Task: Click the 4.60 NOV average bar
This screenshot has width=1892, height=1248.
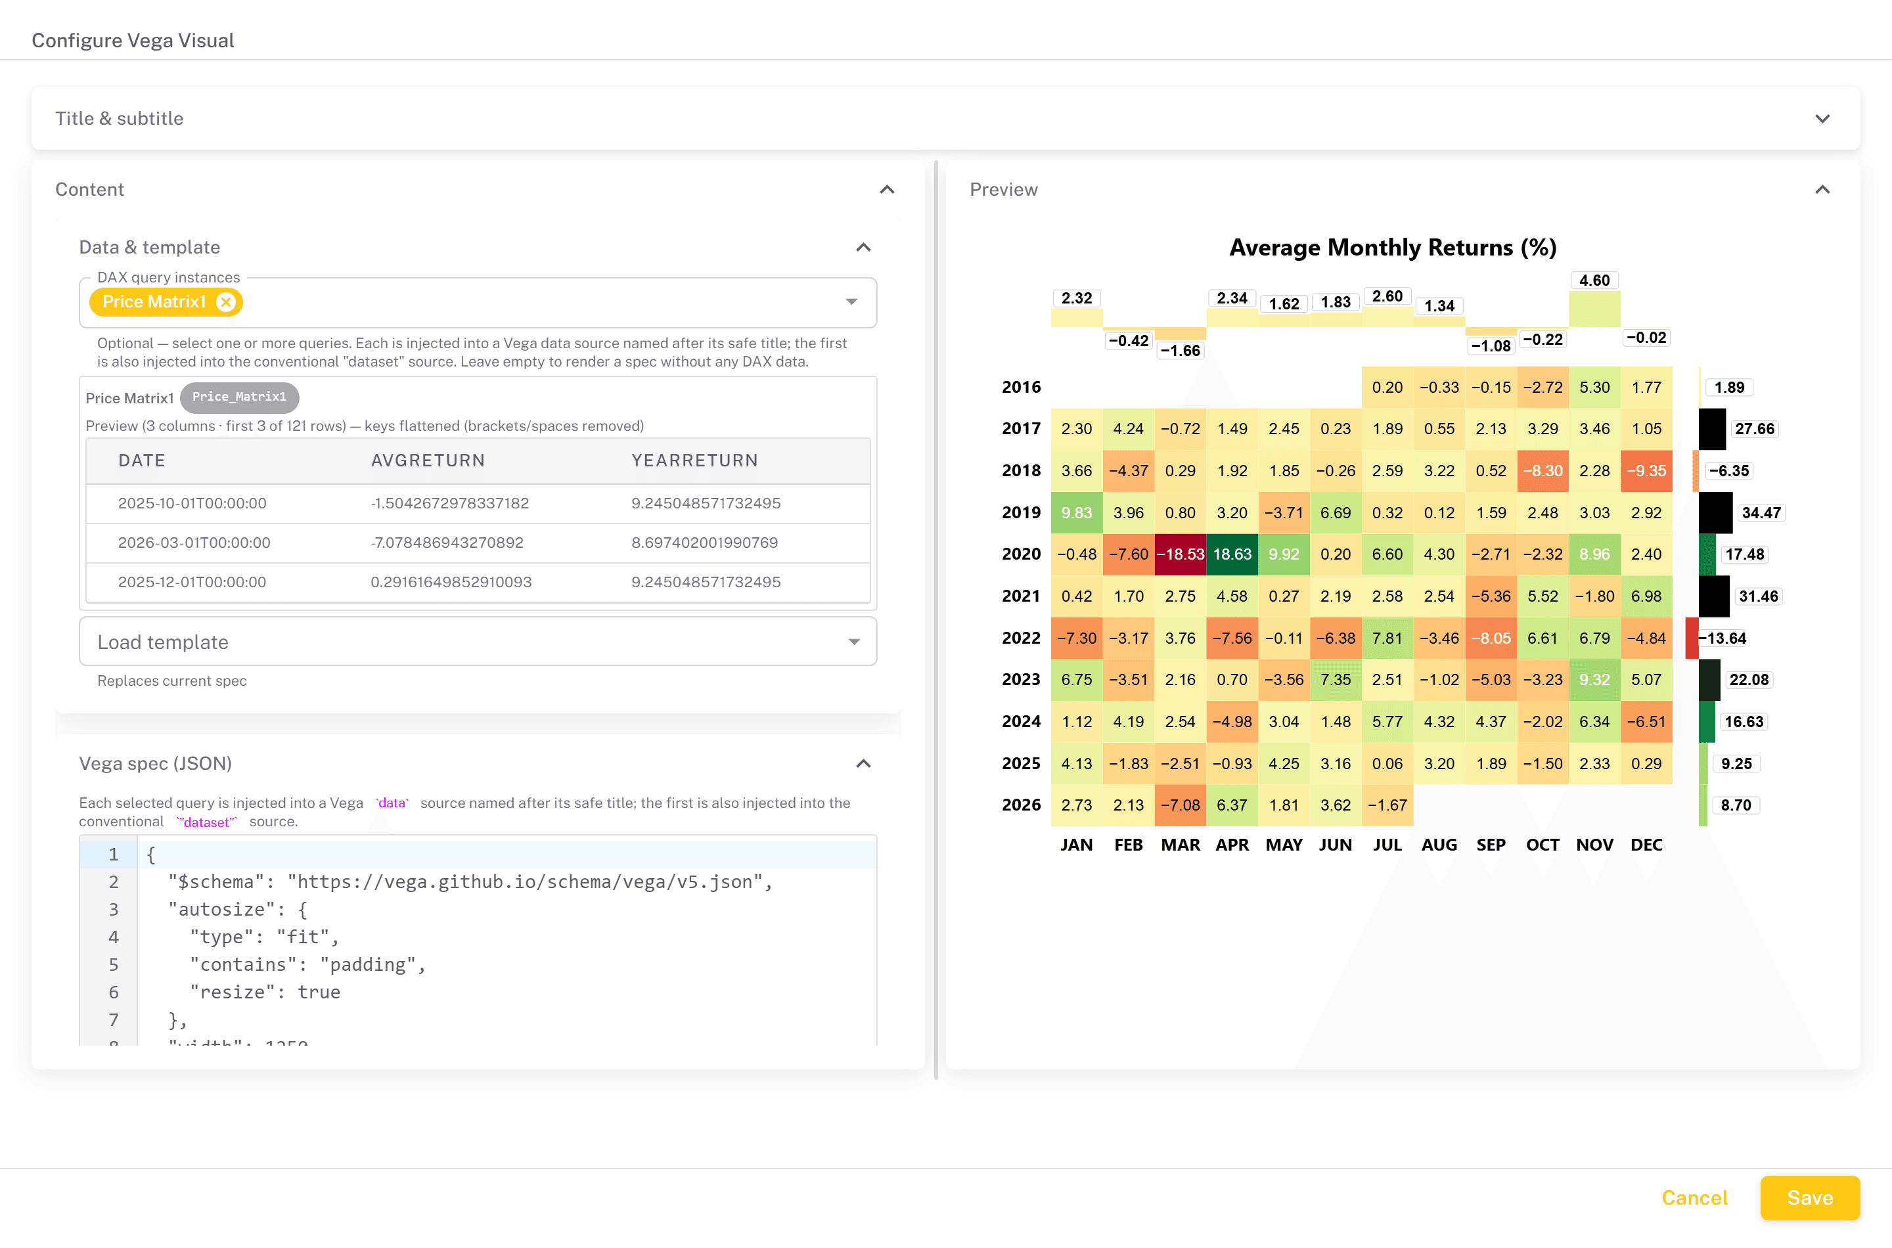Action: click(1594, 309)
